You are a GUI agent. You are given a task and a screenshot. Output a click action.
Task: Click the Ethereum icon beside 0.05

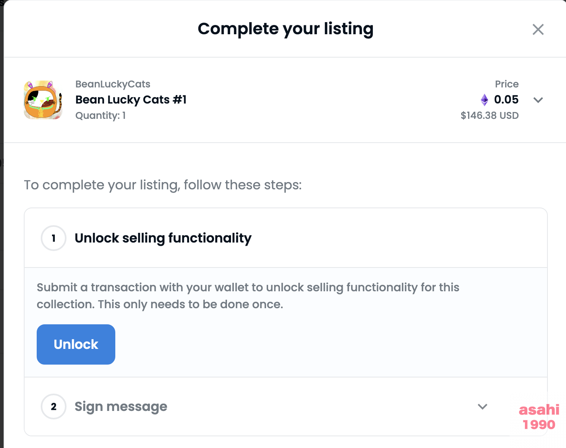[x=485, y=100]
